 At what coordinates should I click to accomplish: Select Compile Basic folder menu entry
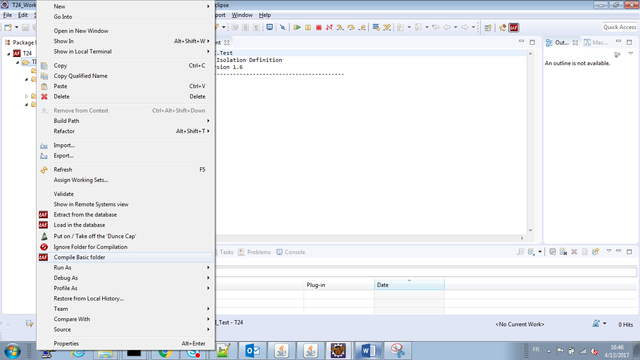coord(80,257)
